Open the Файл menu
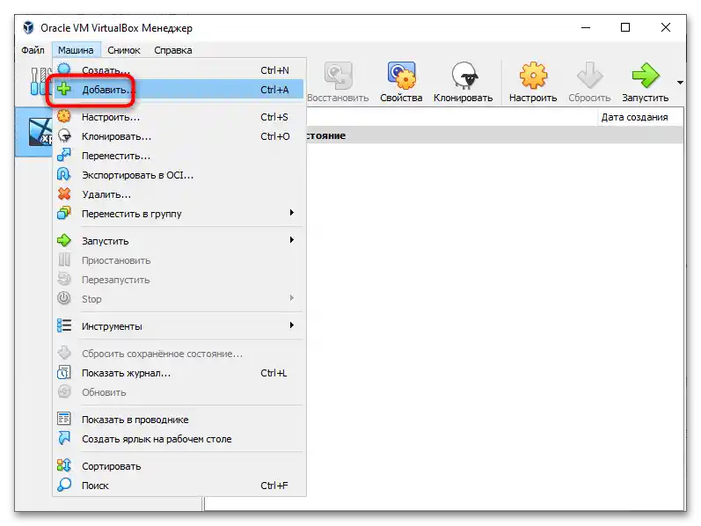The image size is (701, 526). point(33,50)
